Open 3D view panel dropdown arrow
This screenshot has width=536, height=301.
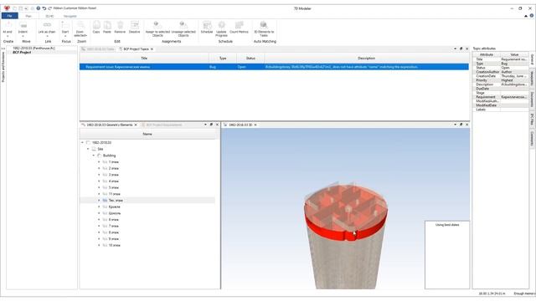tap(455, 125)
